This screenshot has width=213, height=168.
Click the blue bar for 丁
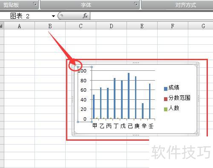click(x=115, y=98)
